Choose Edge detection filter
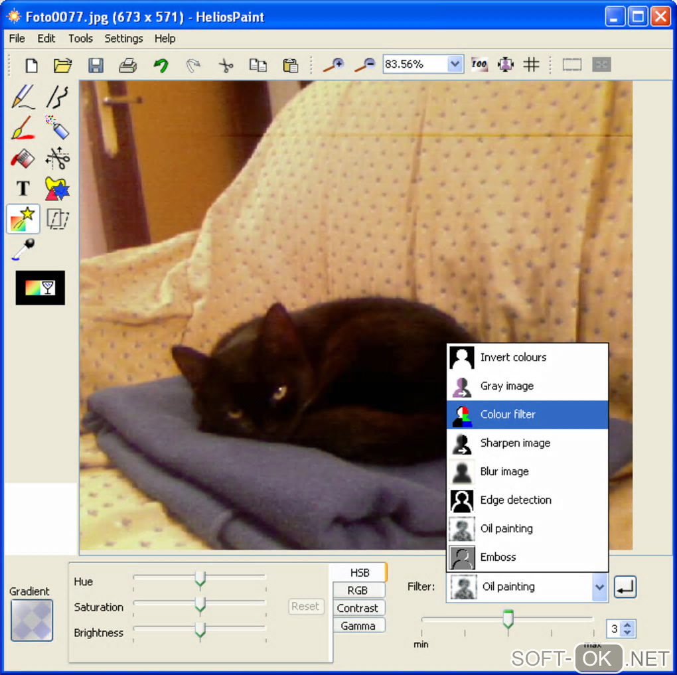 click(527, 500)
